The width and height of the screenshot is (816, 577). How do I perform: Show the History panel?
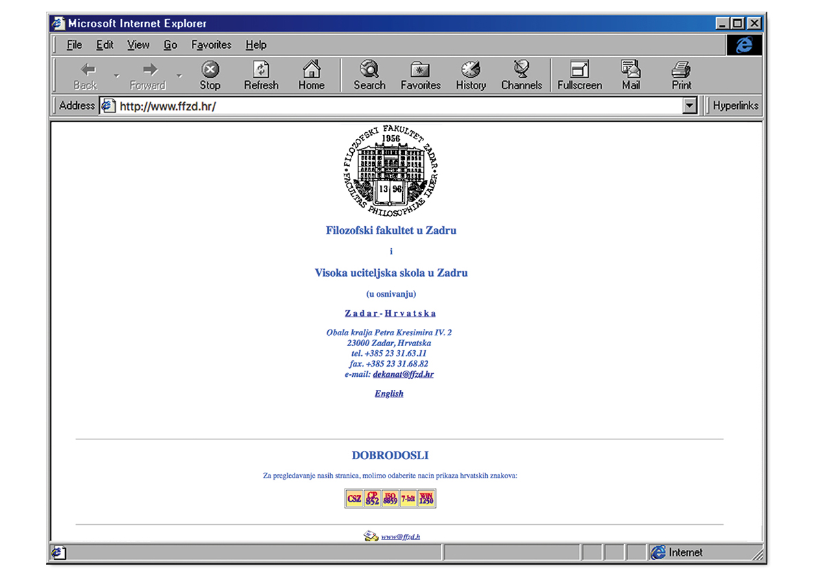pyautogui.click(x=471, y=75)
